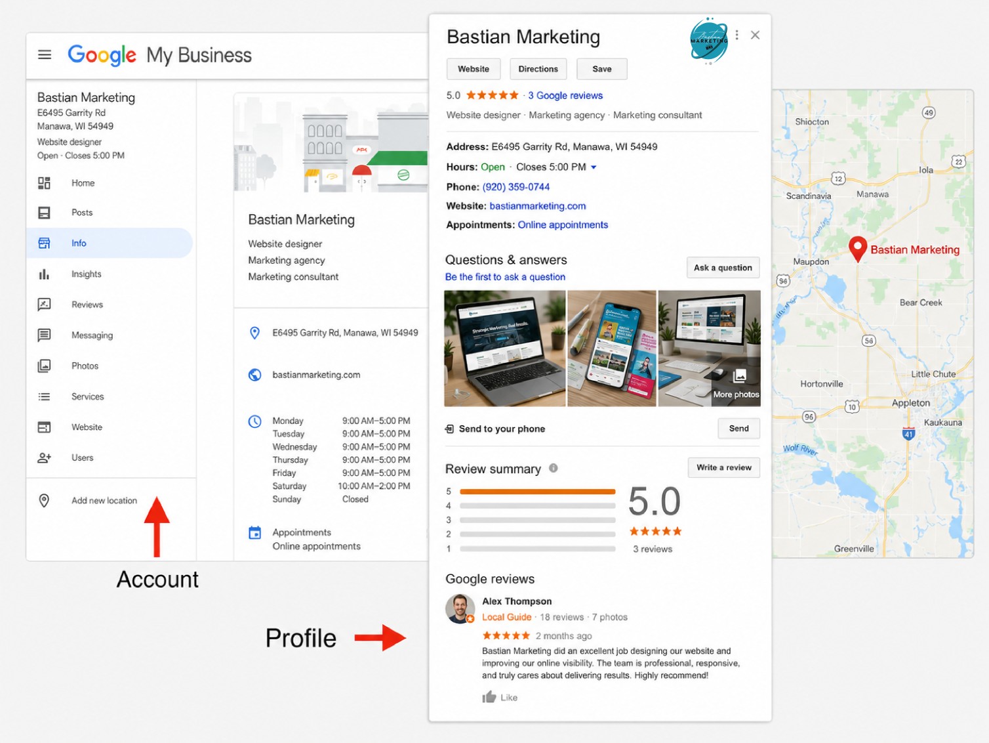Click the calendar icon beside Appointments
Viewport: 989px width, 743px height.
pos(255,533)
